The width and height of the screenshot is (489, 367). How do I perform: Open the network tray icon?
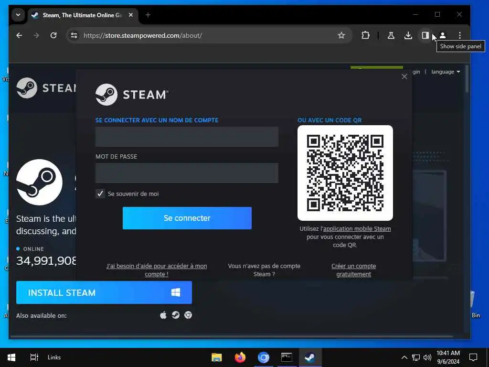(416, 357)
